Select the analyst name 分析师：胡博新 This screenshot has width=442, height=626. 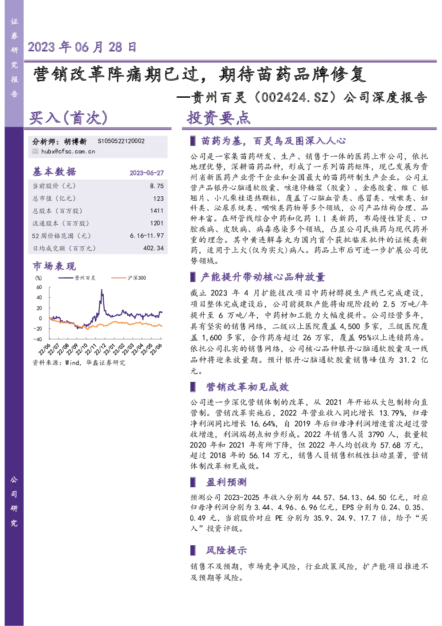click(60, 141)
